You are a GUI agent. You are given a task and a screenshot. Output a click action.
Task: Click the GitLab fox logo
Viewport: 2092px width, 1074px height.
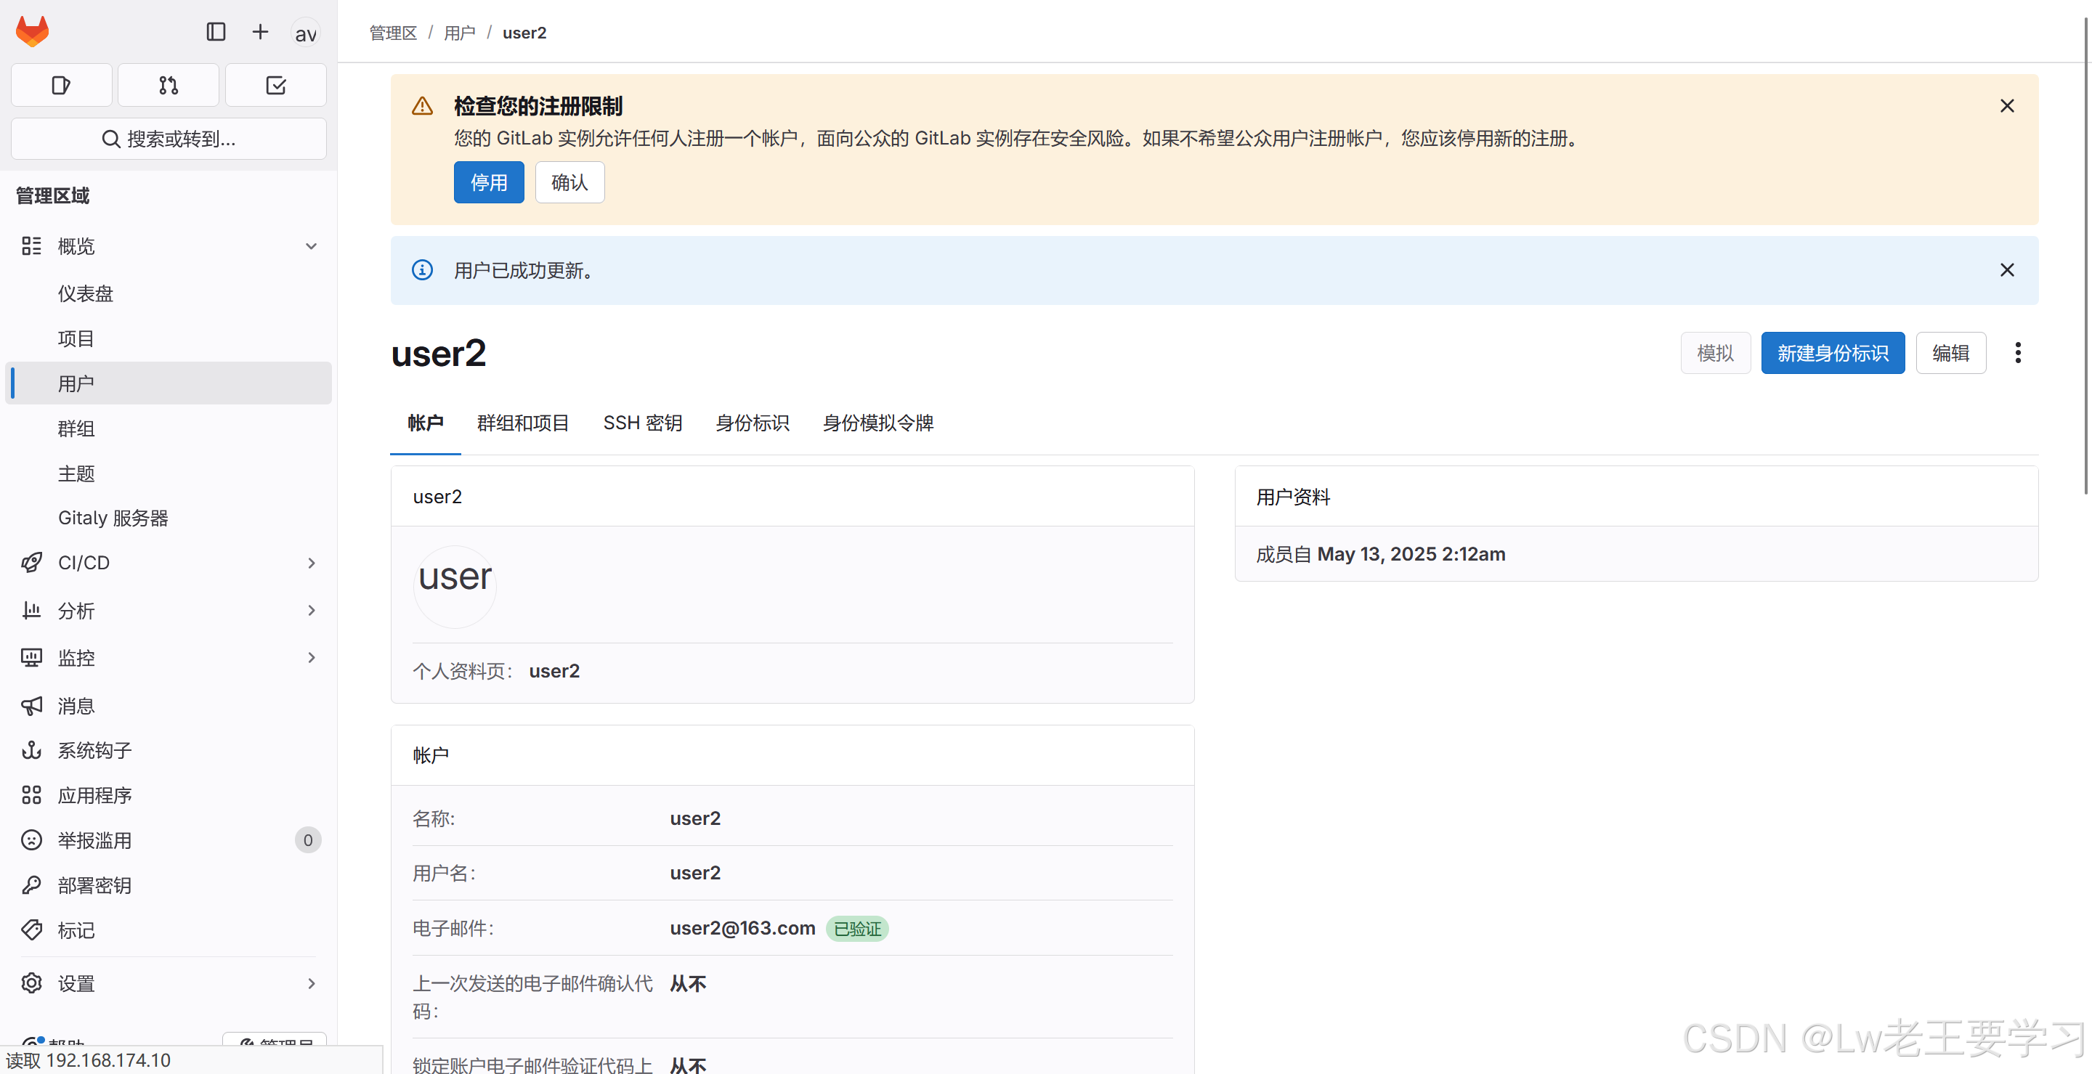33,32
